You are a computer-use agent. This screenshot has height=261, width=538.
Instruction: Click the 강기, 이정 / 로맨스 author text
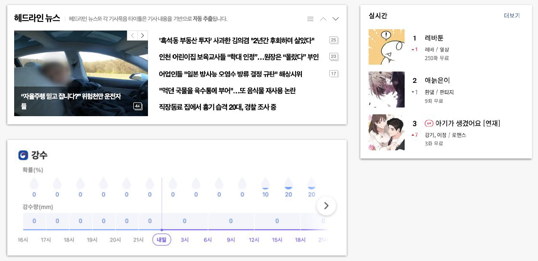(445, 135)
